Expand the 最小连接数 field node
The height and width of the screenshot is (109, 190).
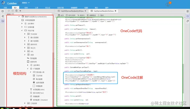coord(25,41)
